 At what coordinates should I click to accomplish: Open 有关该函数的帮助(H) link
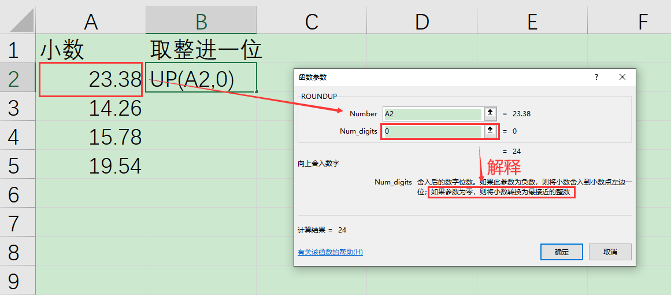point(331,252)
